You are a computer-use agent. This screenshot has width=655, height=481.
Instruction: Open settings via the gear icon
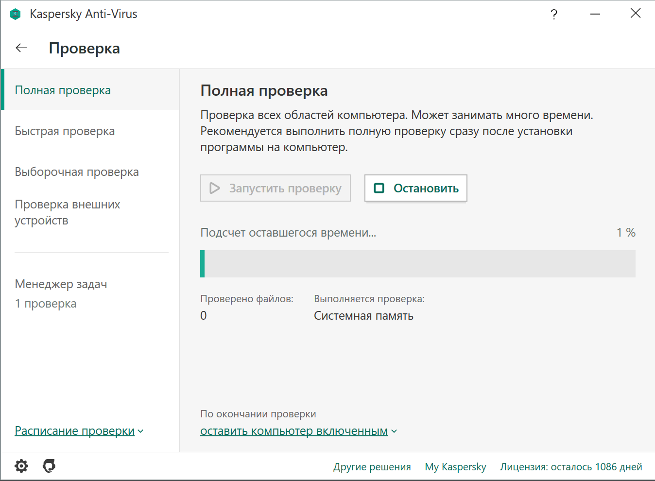click(21, 466)
